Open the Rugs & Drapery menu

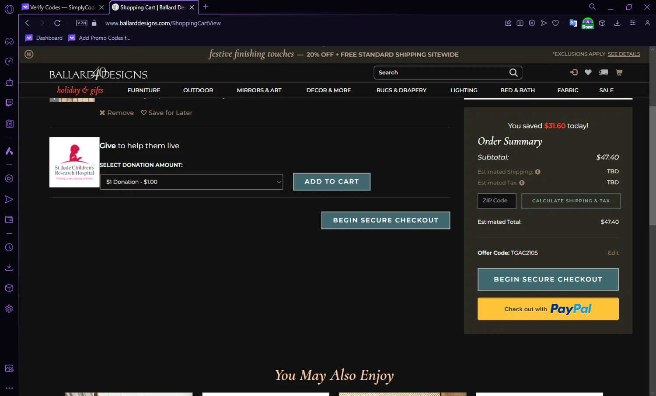[x=401, y=90]
